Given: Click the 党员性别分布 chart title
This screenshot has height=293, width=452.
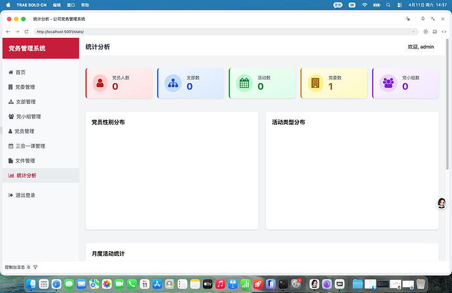Looking at the screenshot, I should (108, 122).
